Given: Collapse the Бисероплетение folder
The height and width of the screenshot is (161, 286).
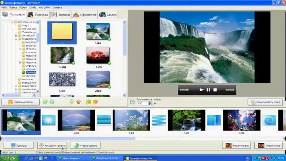Looking at the screenshot, I should click(x=16, y=39).
